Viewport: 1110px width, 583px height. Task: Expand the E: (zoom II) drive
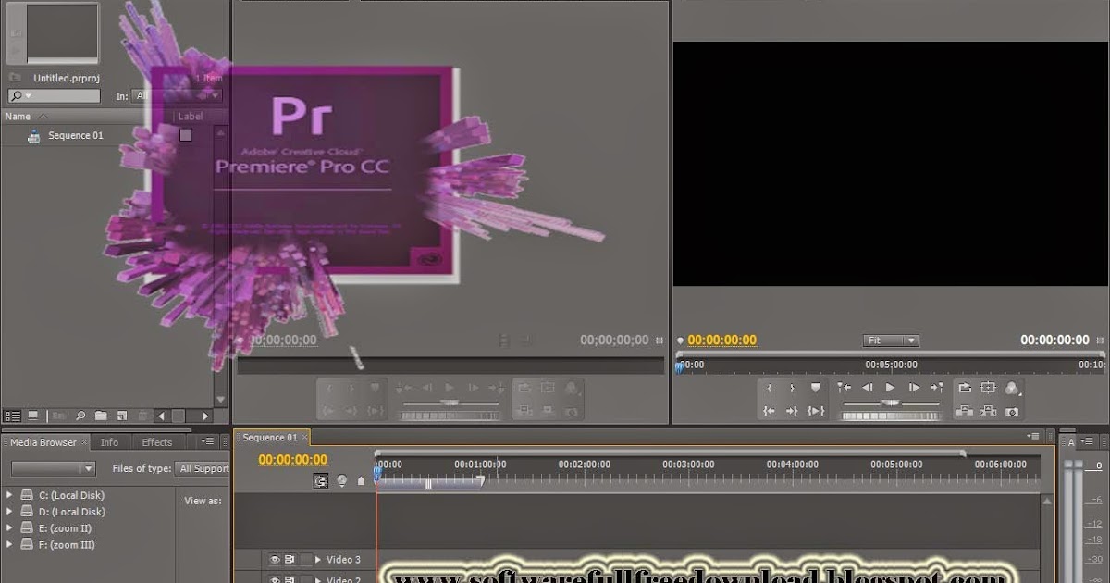point(10,528)
